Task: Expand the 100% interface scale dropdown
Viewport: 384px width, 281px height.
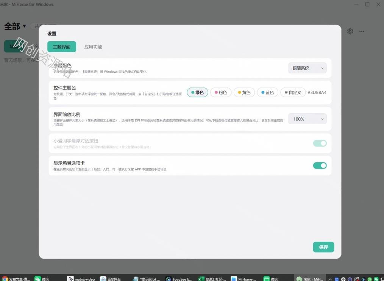Action: click(308, 119)
